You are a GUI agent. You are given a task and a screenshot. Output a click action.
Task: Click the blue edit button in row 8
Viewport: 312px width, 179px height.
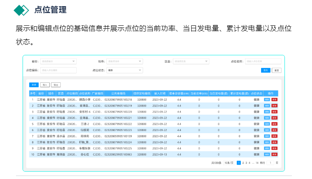[267, 143]
